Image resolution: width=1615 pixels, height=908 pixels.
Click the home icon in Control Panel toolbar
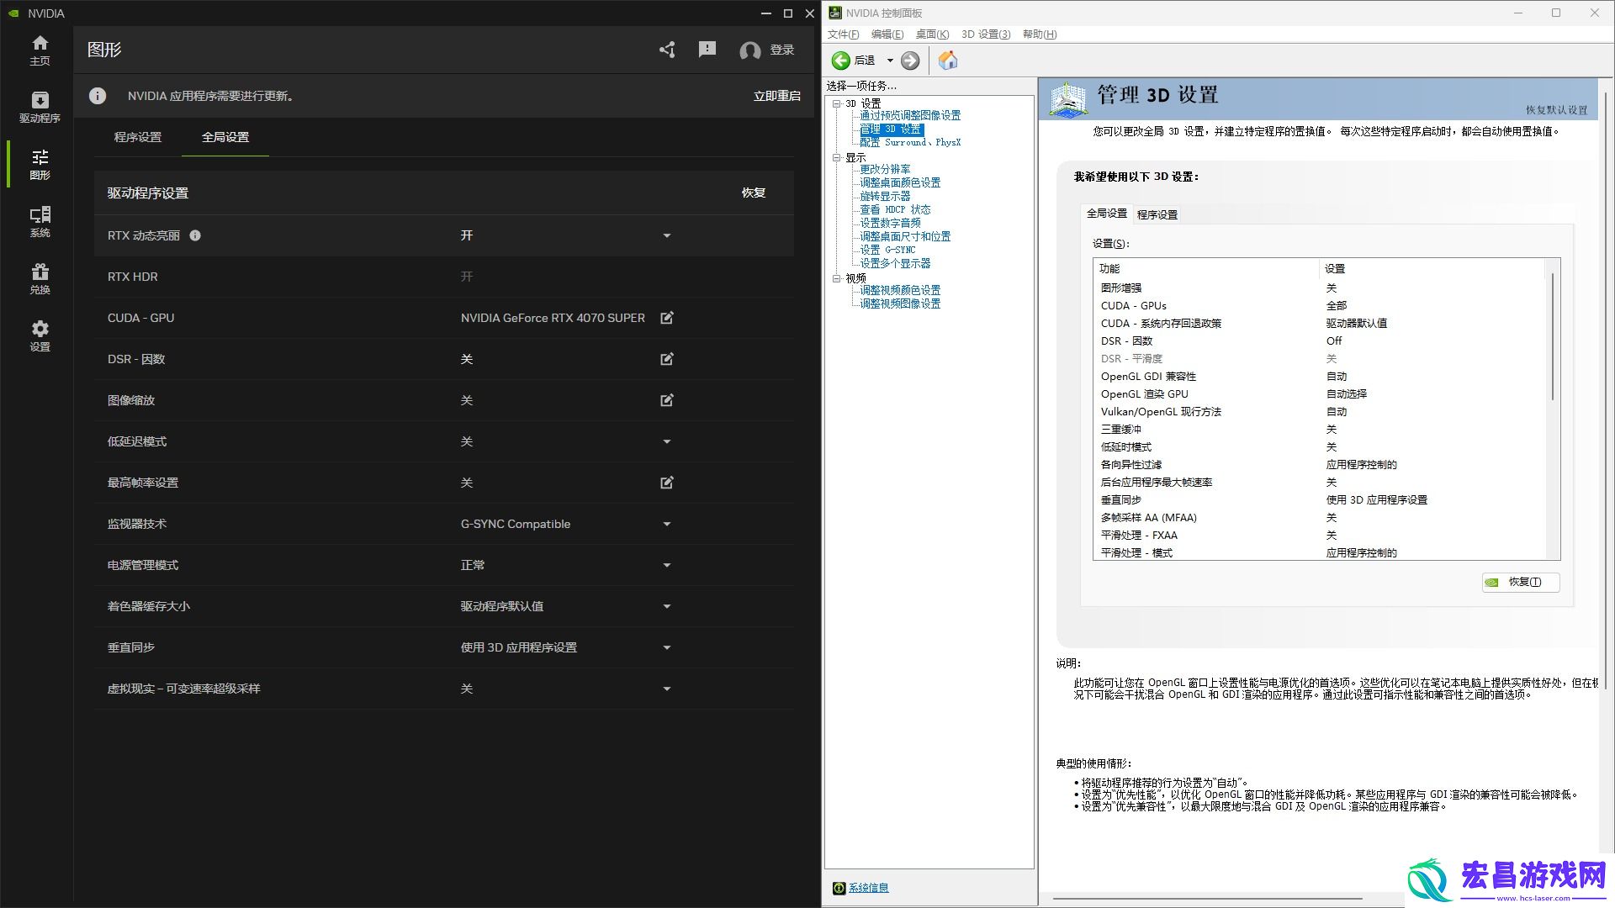(x=948, y=61)
